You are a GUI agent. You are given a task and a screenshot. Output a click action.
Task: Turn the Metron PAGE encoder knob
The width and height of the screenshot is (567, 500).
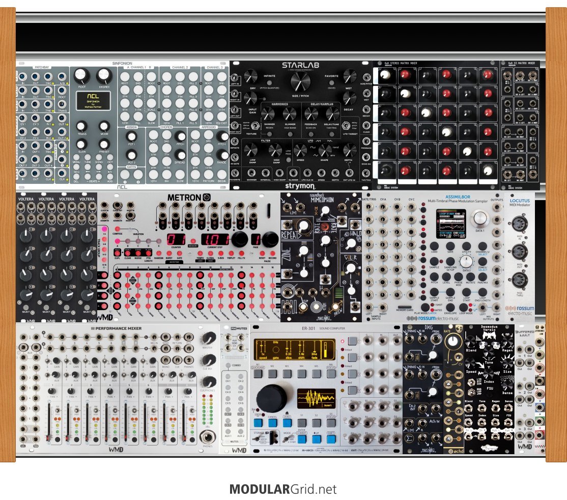pos(270,239)
